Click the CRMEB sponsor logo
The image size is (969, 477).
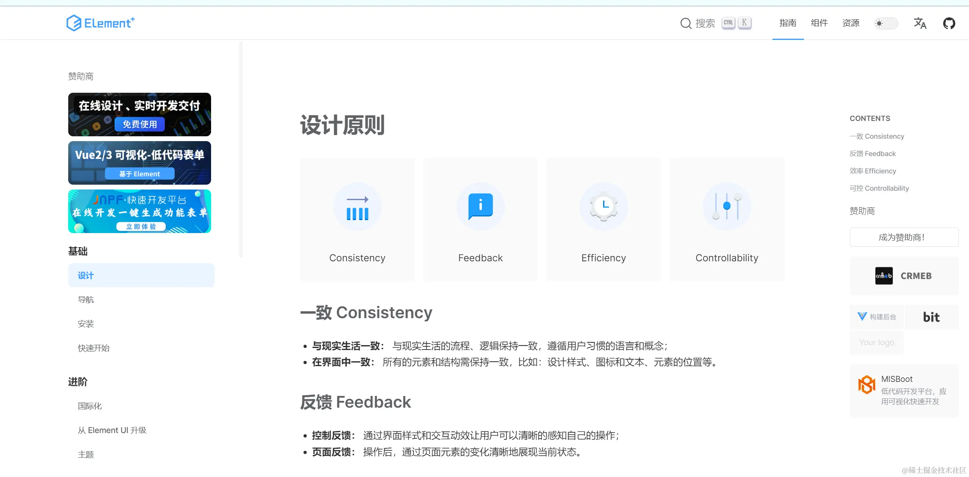pos(904,276)
